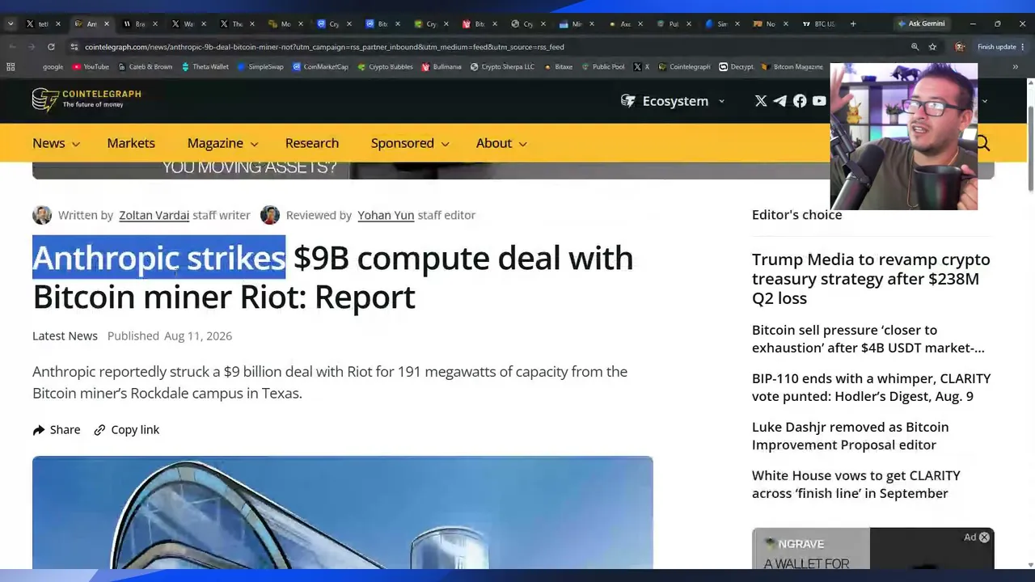Bookmark this page with the star icon

click(x=932, y=47)
